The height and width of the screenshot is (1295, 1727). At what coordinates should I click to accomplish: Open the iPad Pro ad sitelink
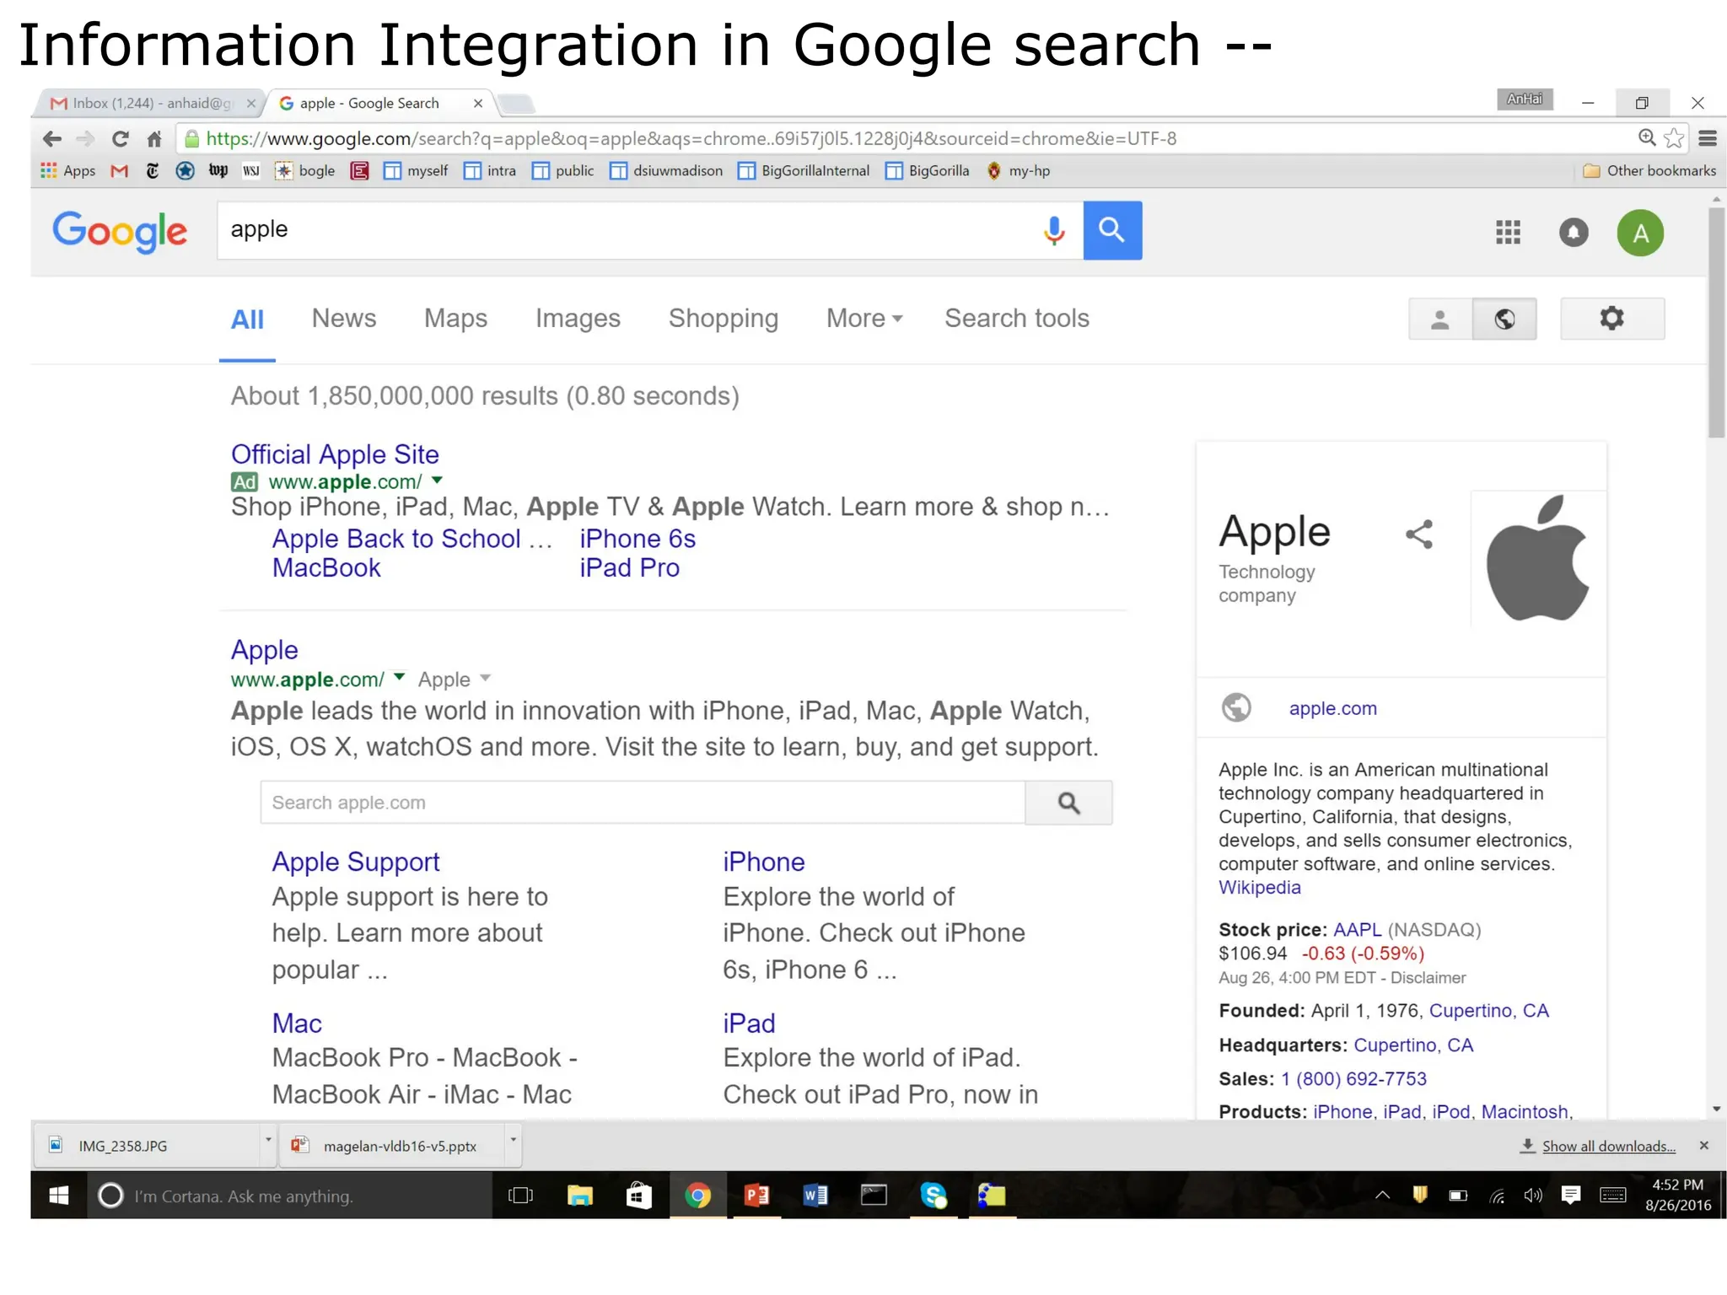[629, 568]
